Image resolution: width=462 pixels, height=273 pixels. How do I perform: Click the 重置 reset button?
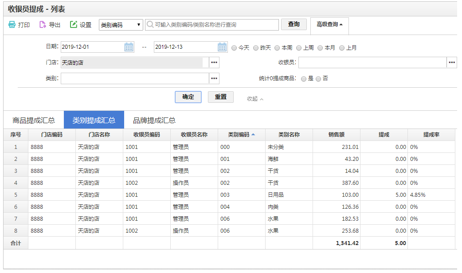pyautogui.click(x=220, y=97)
